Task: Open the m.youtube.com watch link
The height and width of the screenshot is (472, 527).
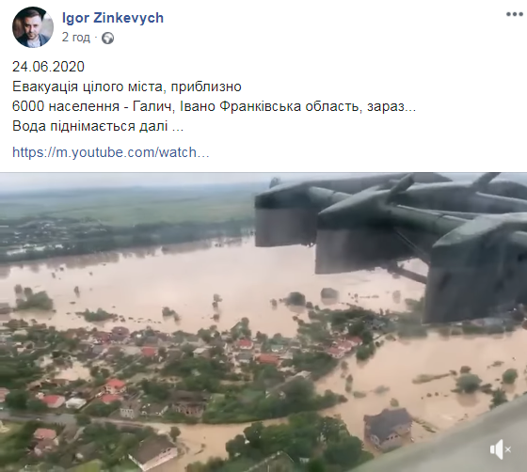Action: [x=111, y=152]
